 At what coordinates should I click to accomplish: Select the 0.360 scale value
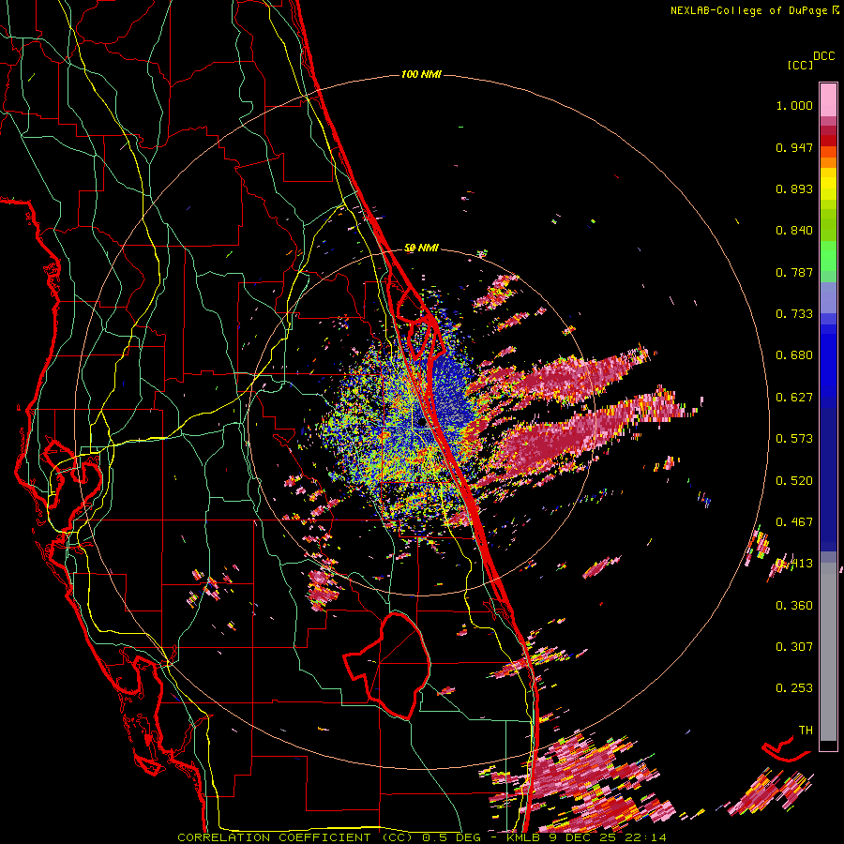pyautogui.click(x=794, y=606)
